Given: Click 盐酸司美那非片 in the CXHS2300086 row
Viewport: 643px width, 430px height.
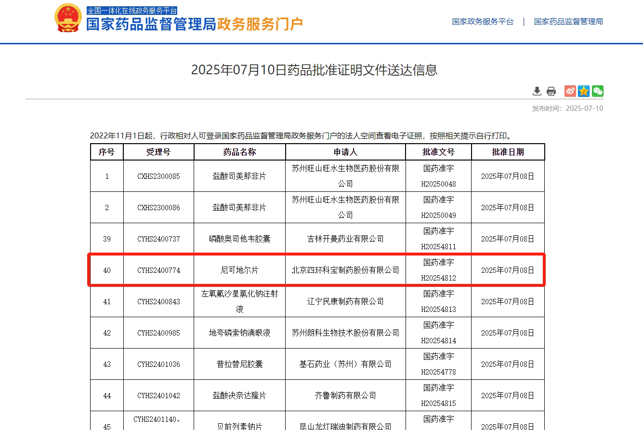Looking at the screenshot, I should tap(239, 208).
